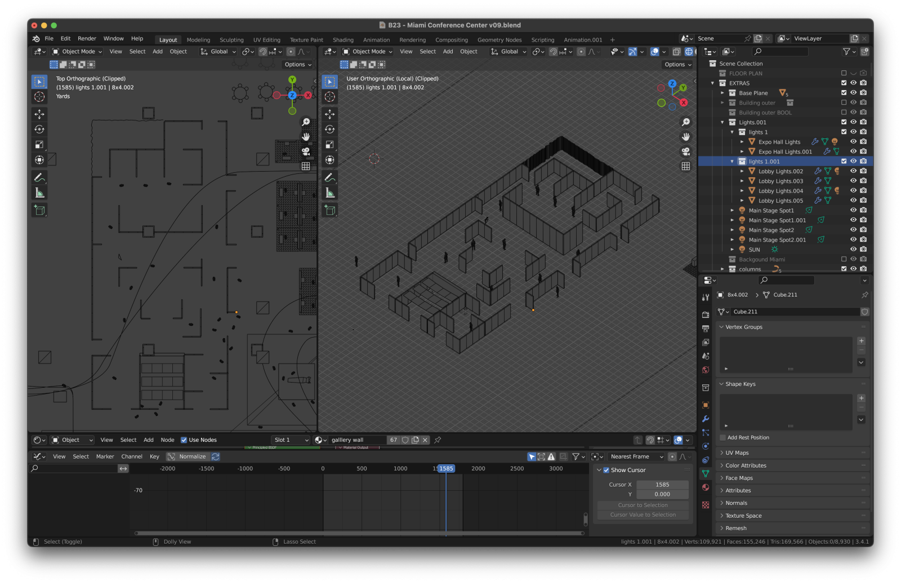The width and height of the screenshot is (901, 583).
Task: Select the Measure tool in right viewport
Action: 330,193
